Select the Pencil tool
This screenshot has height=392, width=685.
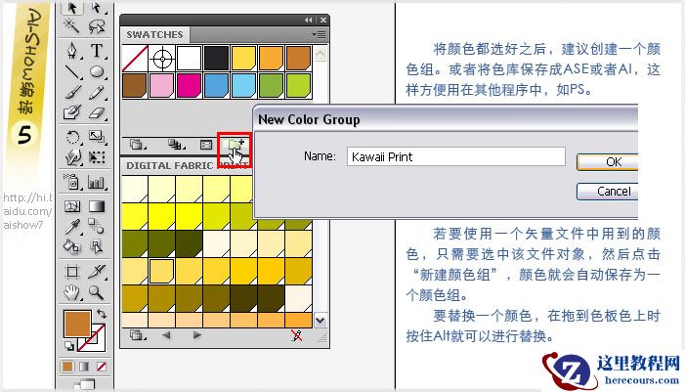97,92
